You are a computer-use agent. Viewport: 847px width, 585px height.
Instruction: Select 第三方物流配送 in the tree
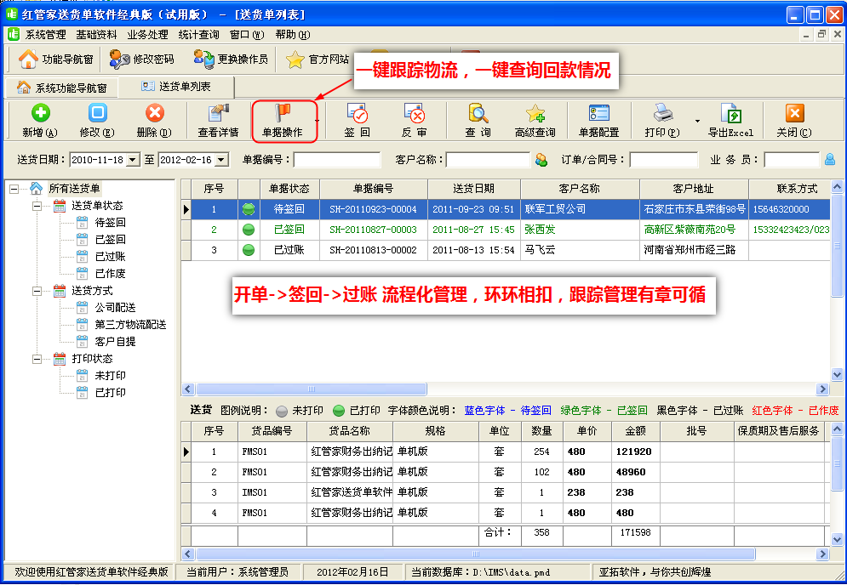click(x=130, y=325)
